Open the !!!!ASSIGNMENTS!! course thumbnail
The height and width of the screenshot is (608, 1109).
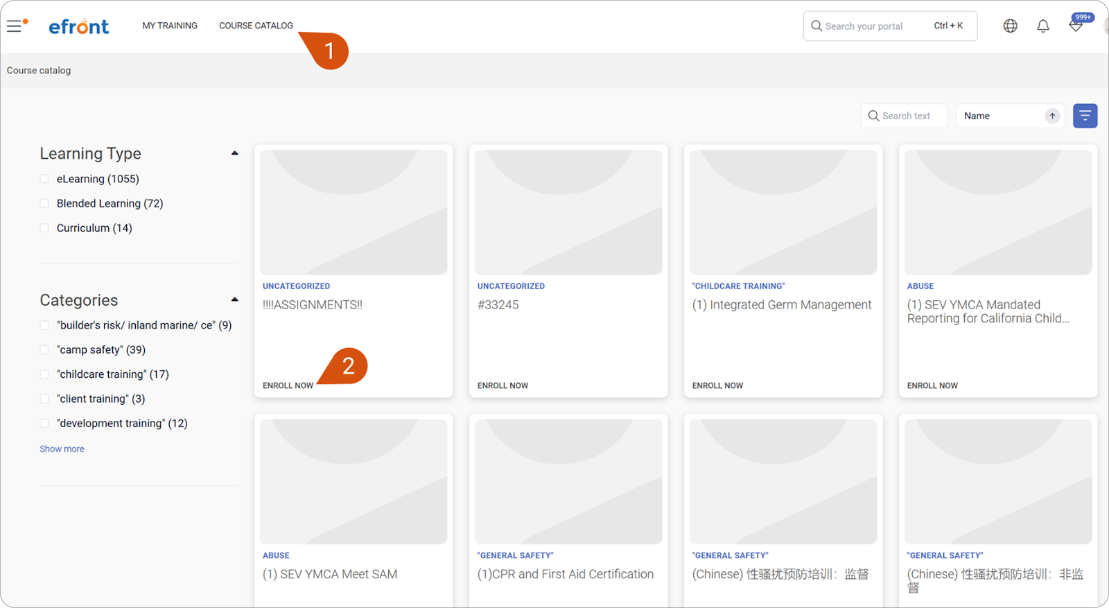(353, 212)
